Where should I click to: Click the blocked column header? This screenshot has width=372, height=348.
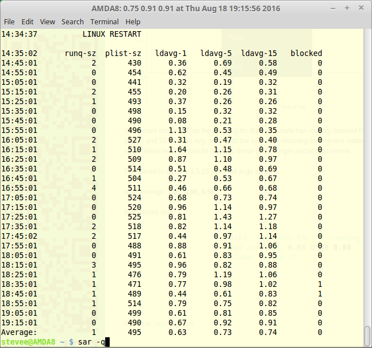[x=306, y=53]
